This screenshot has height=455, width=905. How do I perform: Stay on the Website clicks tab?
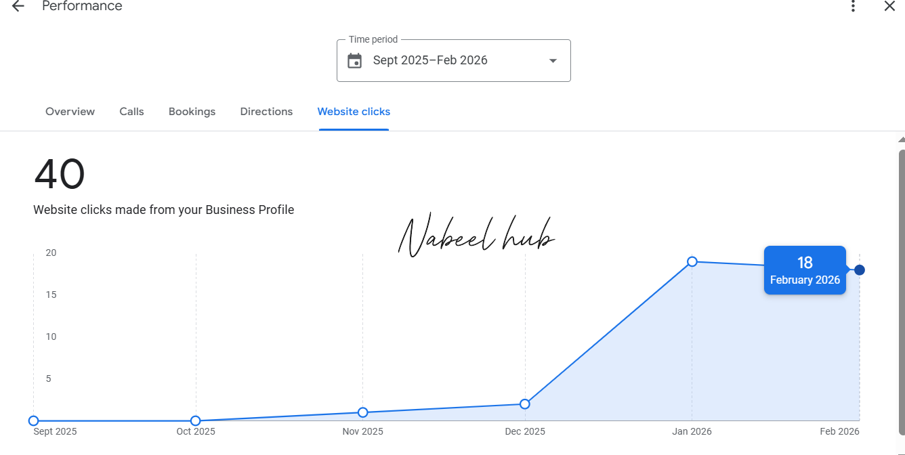[x=354, y=111]
